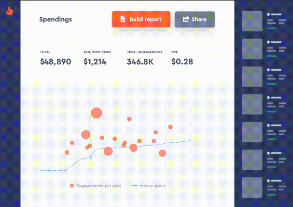This screenshot has height=207, width=293.
Task: Click the document icon in Build report
Action: coord(123,20)
